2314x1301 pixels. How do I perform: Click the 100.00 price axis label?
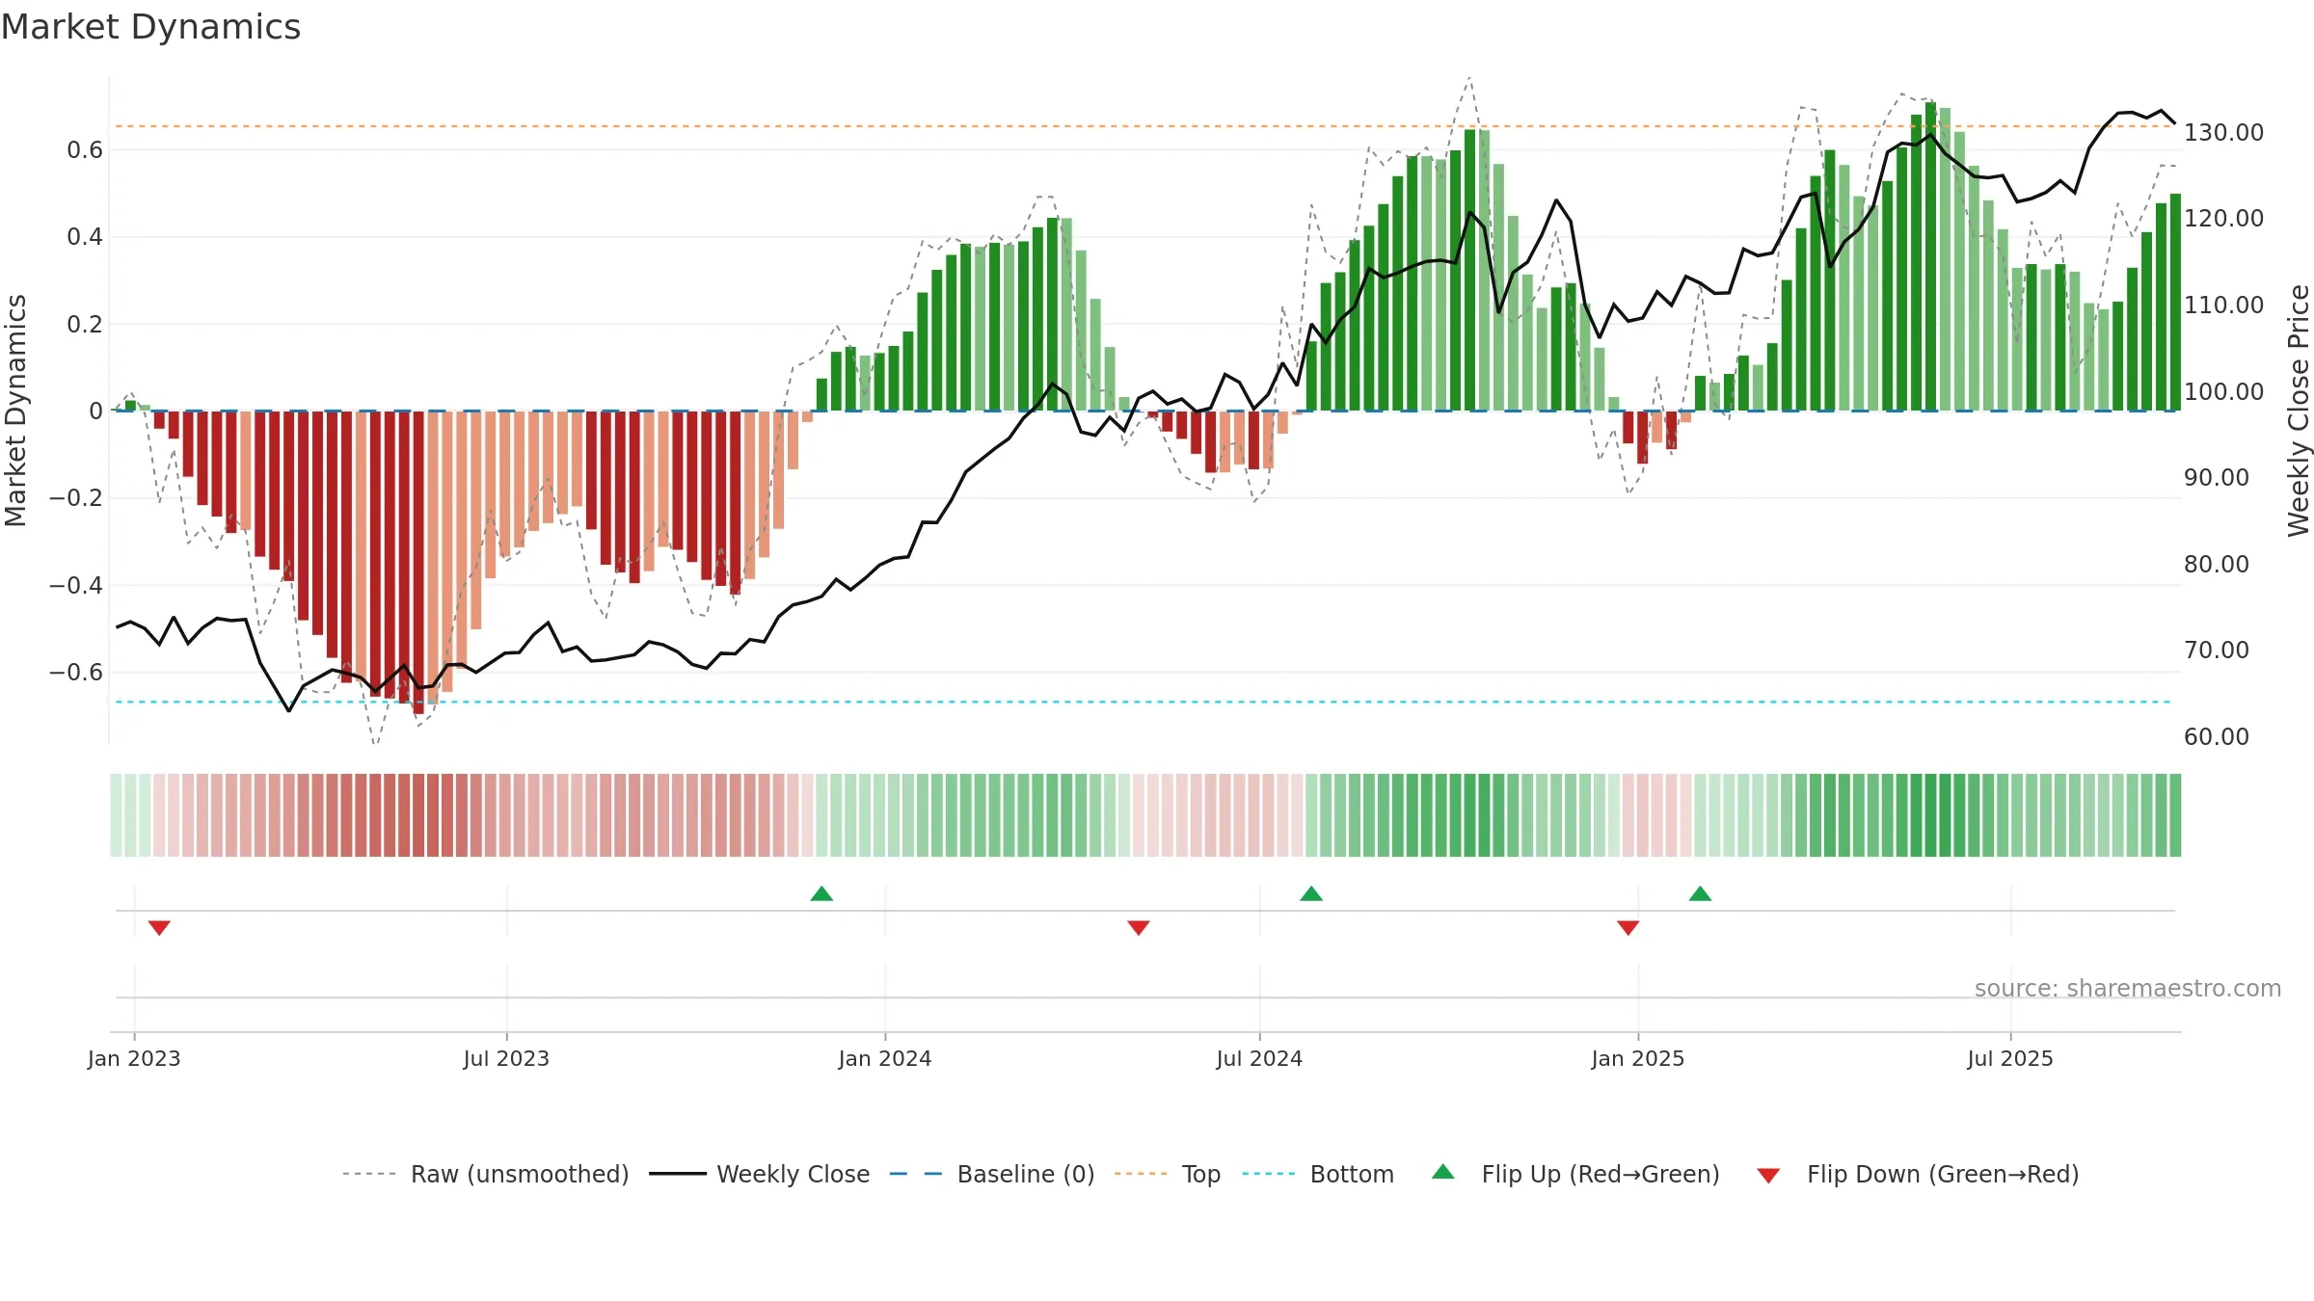2223,391
